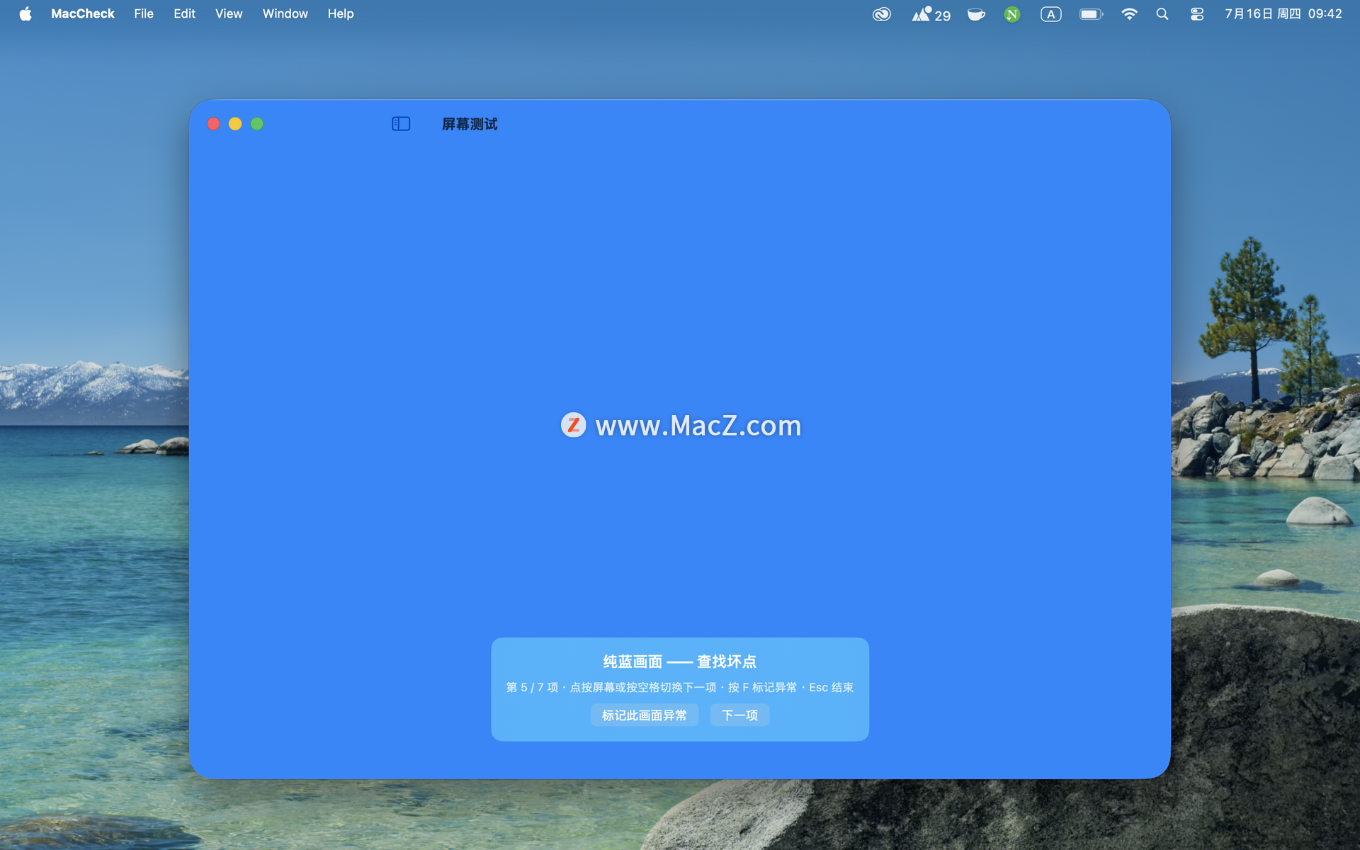Click the green full-screen button
Viewport: 1360px width, 850px height.
coord(257,124)
